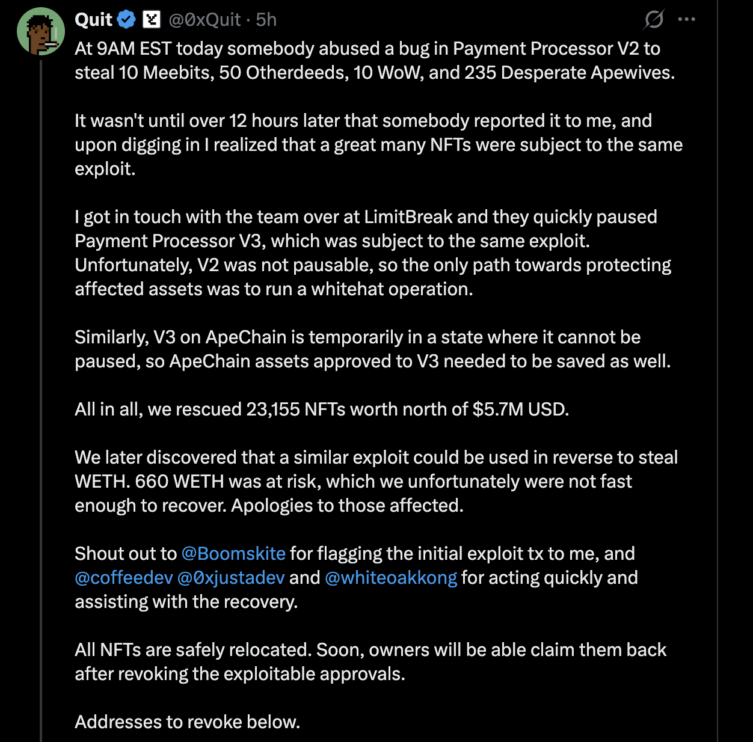753x742 pixels.
Task: Click the line 'we rescued 23,155 NFTs'
Action: [x=322, y=409]
